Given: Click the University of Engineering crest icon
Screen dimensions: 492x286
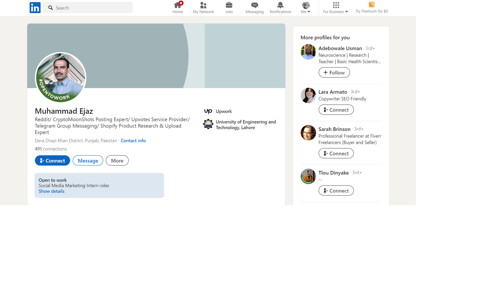Looking at the screenshot, I should [x=208, y=124].
